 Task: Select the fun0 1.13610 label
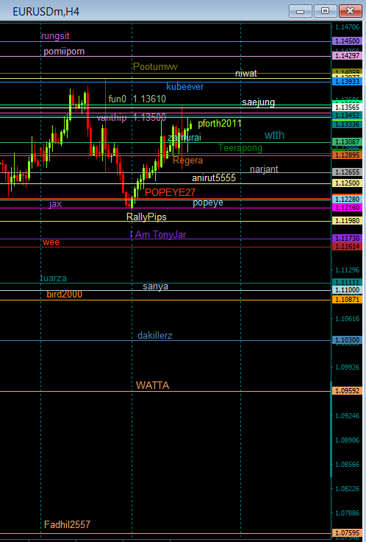click(x=137, y=99)
